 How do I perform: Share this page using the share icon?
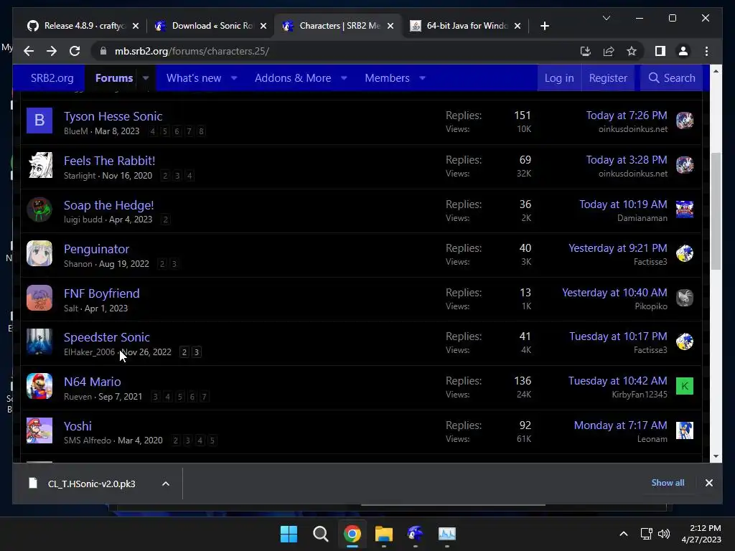tap(609, 51)
